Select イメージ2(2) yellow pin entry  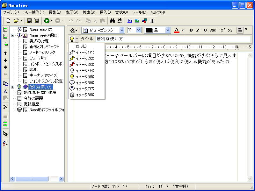(x=86, y=59)
